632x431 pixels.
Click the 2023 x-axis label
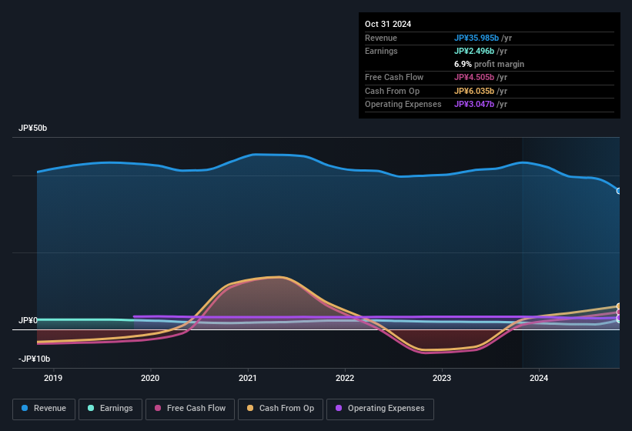[442, 378]
